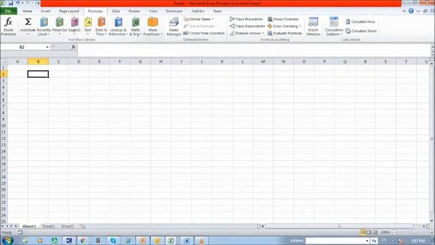
Task: Click the zoom slider handle
Action: coord(413,232)
